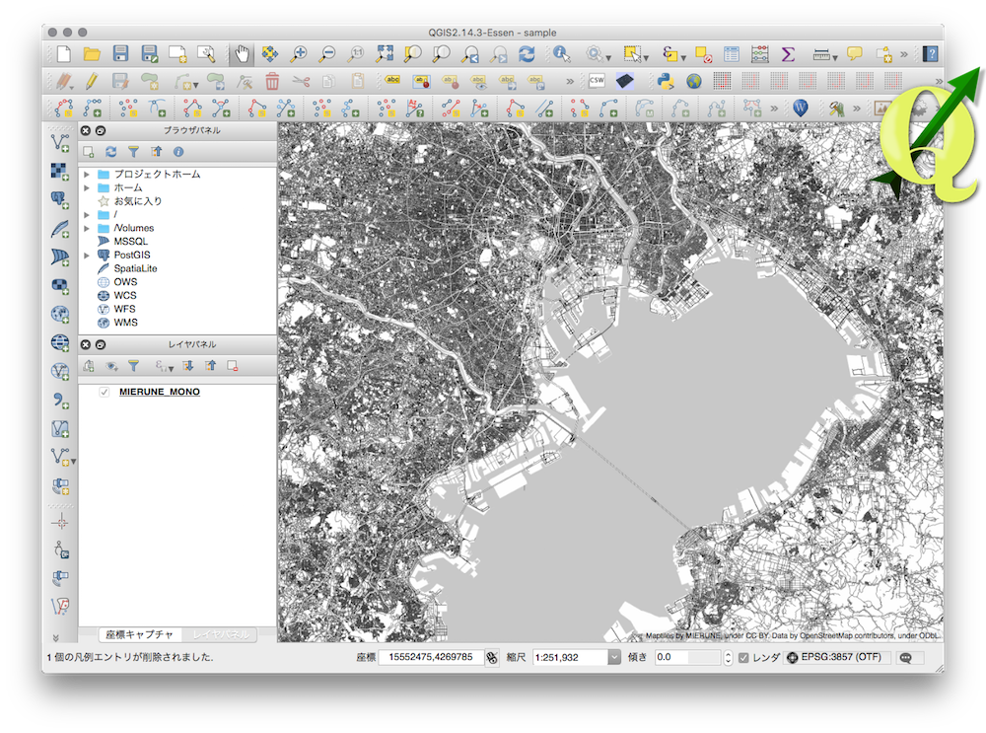Screen dimensions: 986x733
Task: Click the Refresh map canvas icon
Action: pyautogui.click(x=527, y=54)
